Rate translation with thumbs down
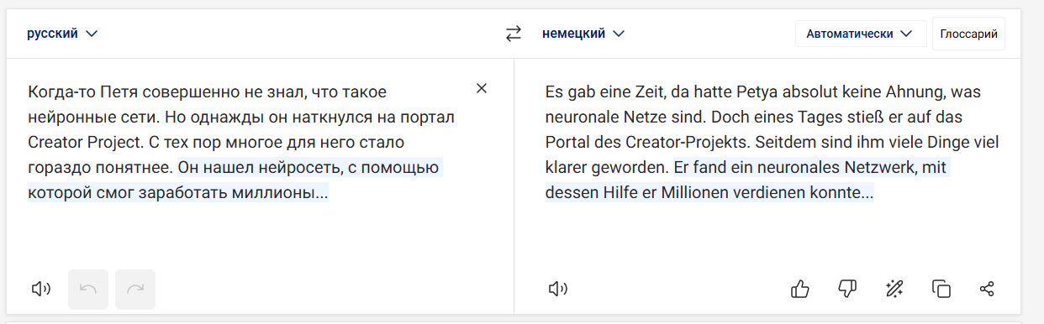Image resolution: width=1044 pixels, height=324 pixels. 847,290
